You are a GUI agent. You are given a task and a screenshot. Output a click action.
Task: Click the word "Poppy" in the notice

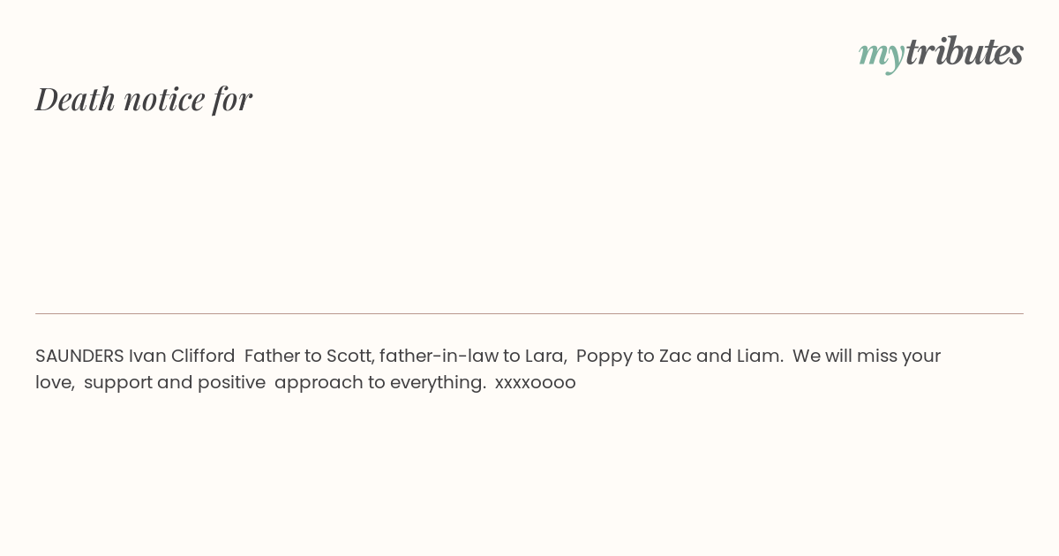[604, 357]
